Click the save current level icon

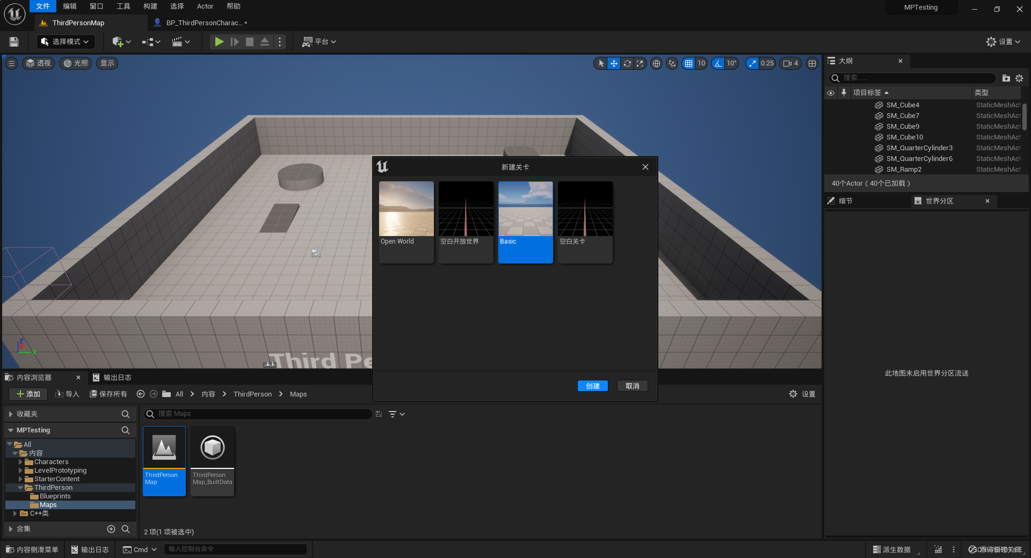tap(14, 42)
